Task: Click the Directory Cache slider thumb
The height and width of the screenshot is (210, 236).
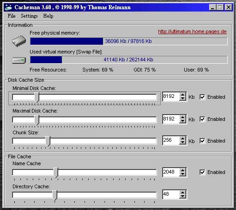Action: click(x=54, y=195)
